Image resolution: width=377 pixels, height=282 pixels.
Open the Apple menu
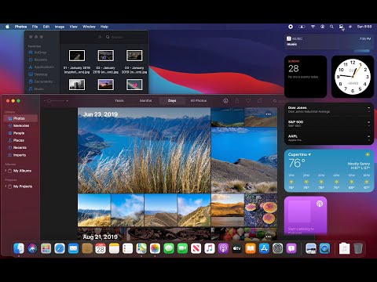click(7, 27)
